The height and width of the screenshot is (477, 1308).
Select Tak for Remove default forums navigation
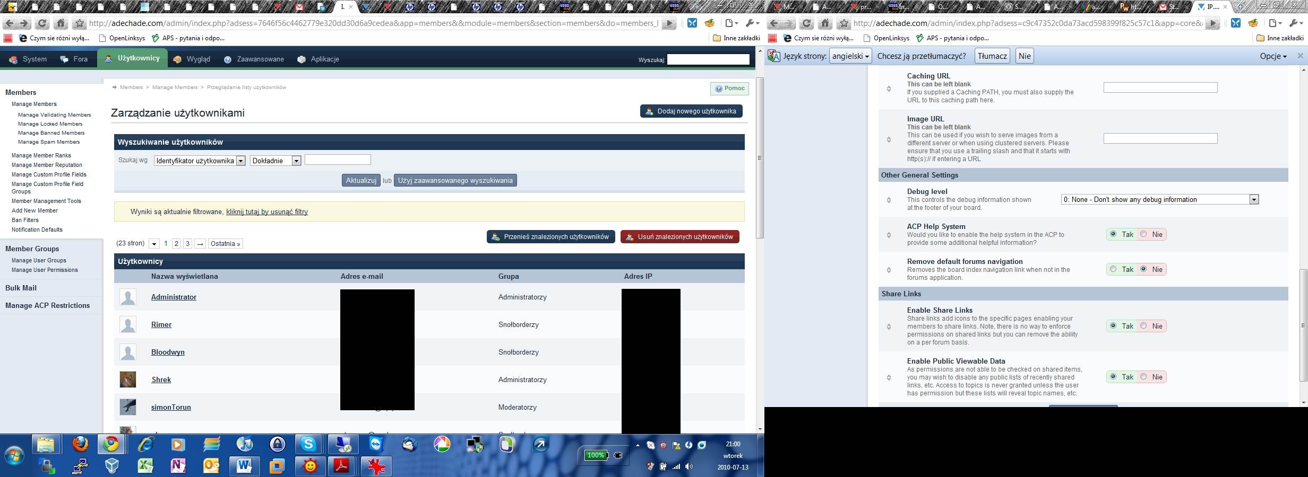point(1113,269)
